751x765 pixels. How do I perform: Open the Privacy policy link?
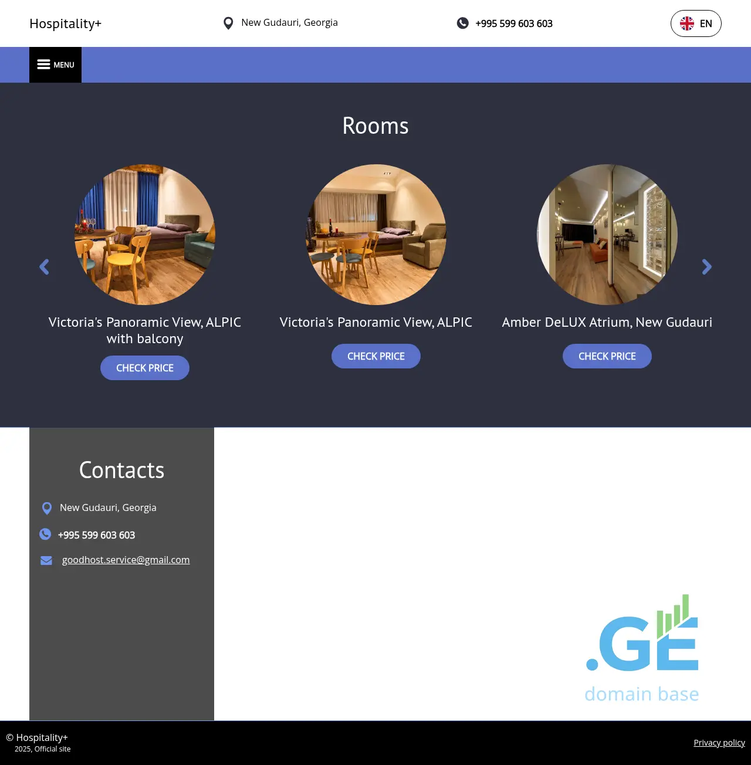[x=719, y=743]
